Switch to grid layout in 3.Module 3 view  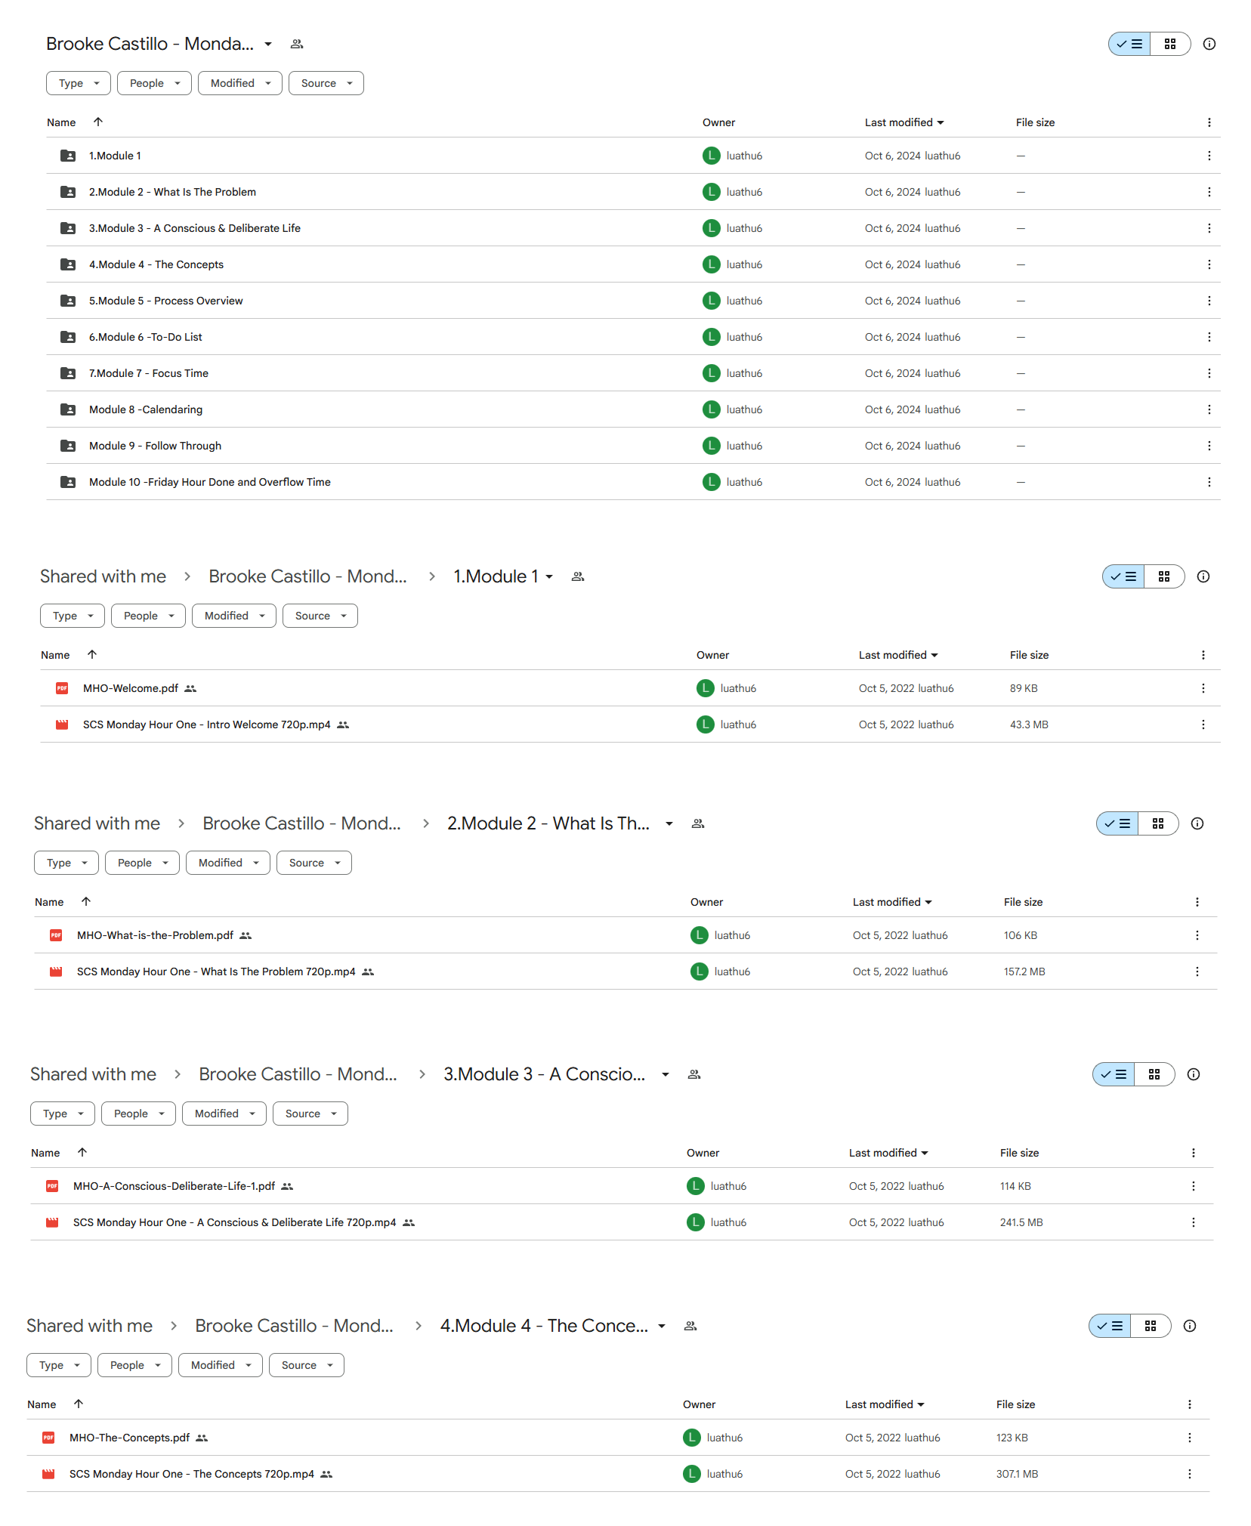[1154, 1074]
